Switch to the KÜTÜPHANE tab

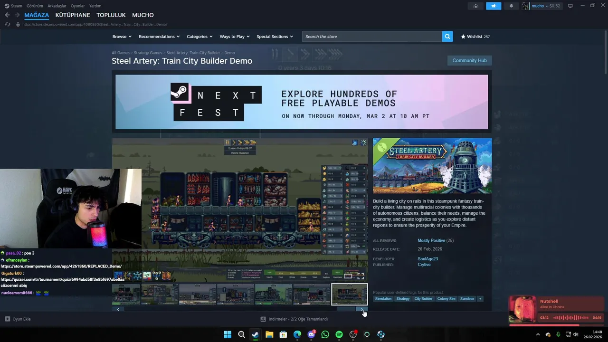coord(73,15)
